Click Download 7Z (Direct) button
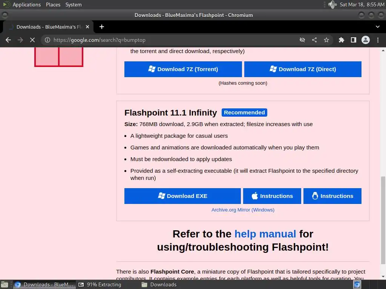Screen dimensions: 386x289 303,69
